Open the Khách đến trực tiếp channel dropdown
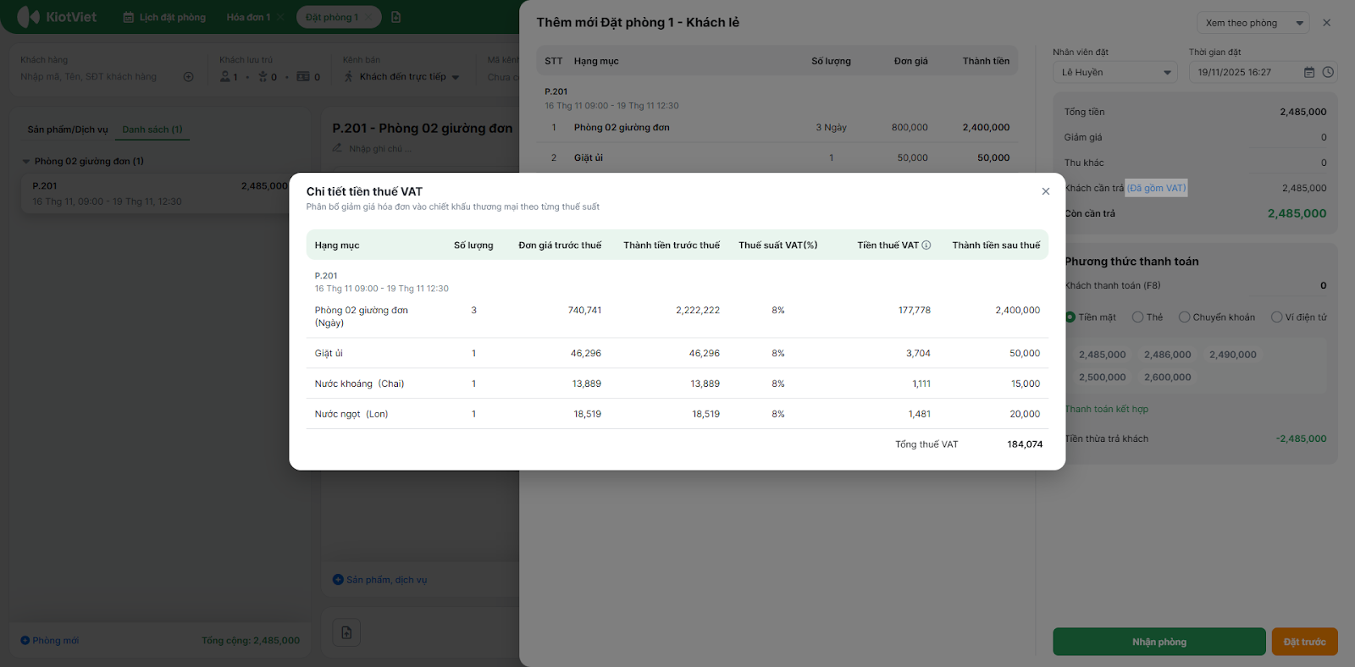The height and width of the screenshot is (667, 1355). coord(402,77)
